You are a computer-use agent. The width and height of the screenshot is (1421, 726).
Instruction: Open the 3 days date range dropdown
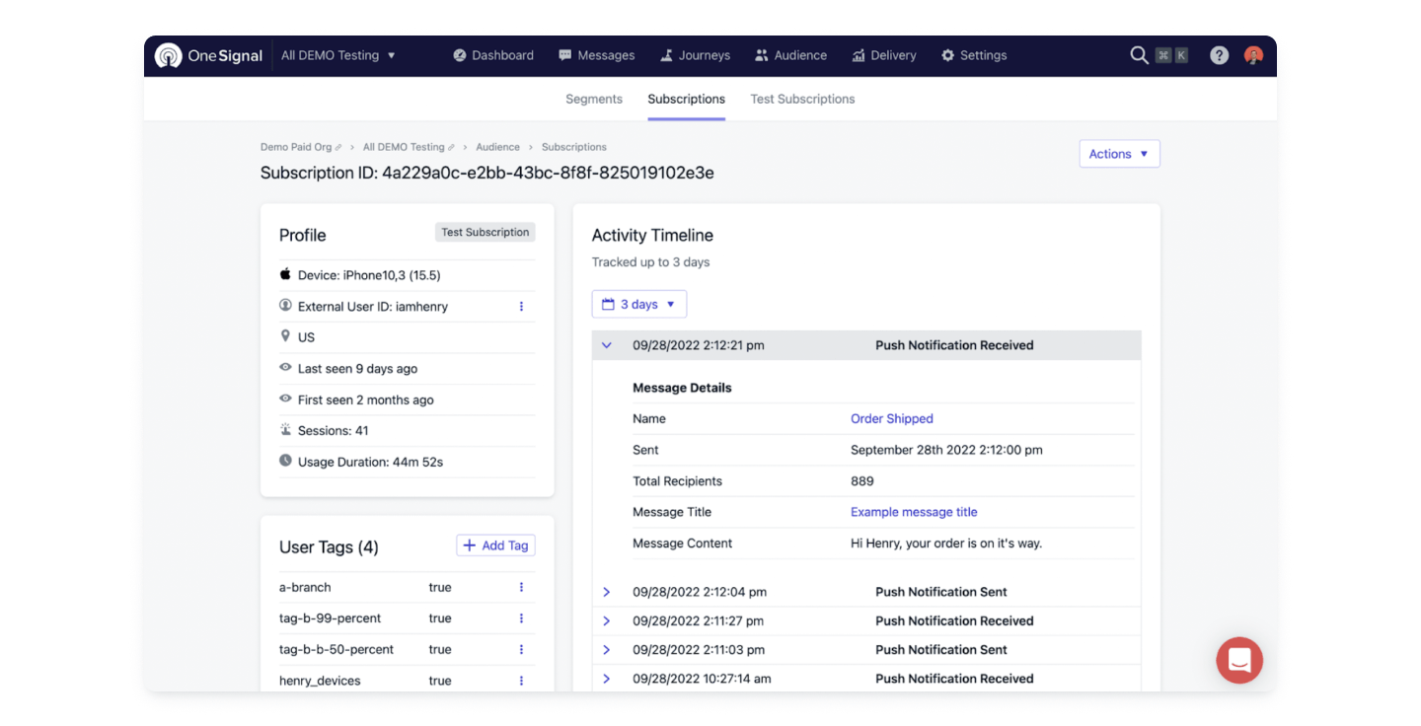tap(638, 304)
